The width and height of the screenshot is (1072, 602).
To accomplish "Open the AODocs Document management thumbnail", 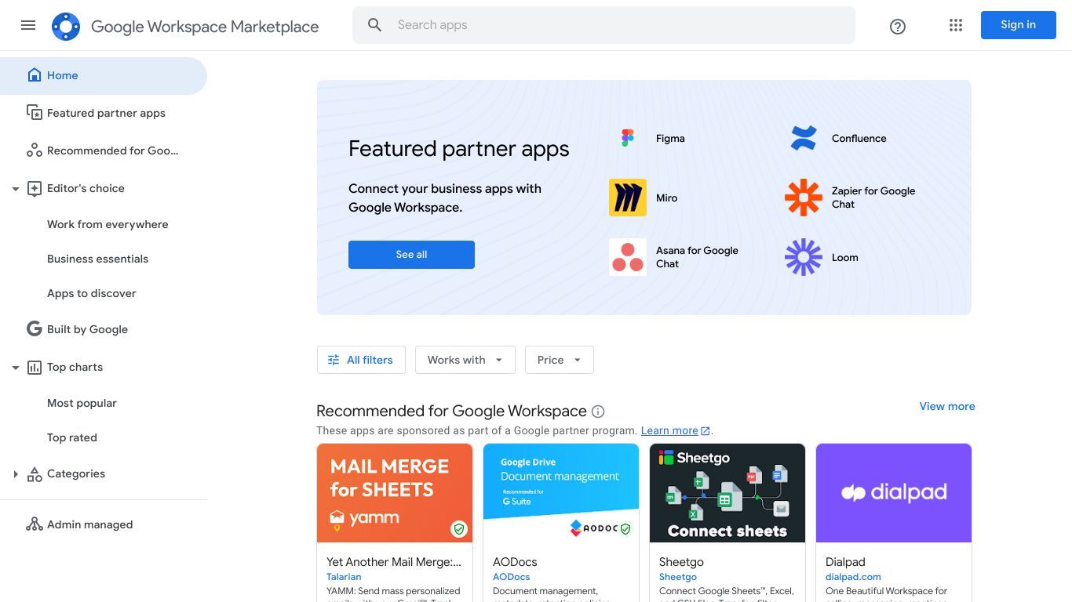I will point(561,493).
